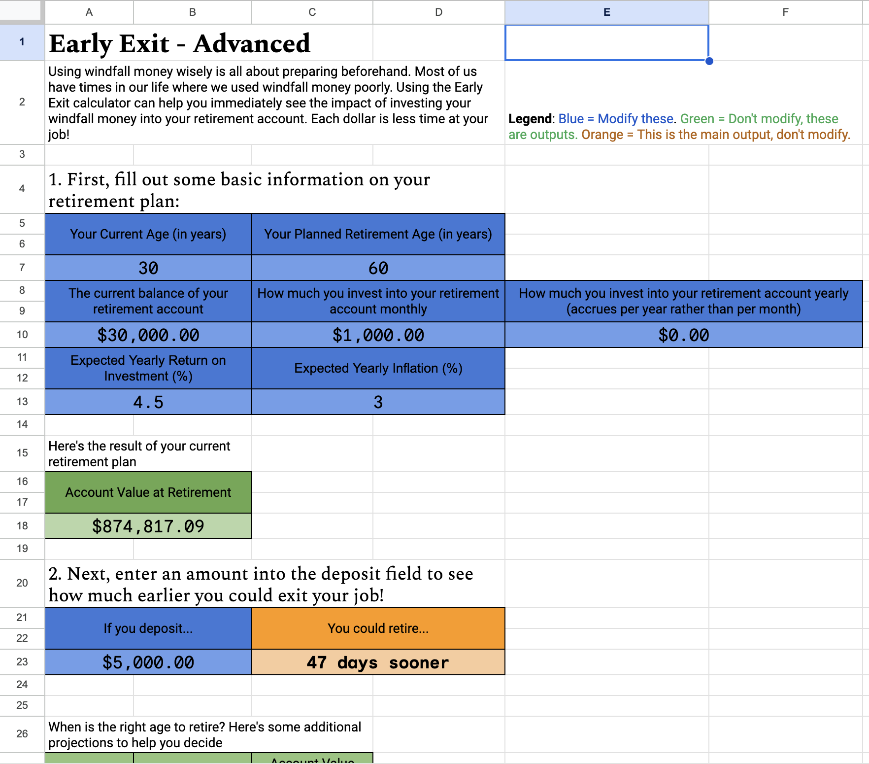Click the 4.5 yearly return cell
The width and height of the screenshot is (869, 764).
click(148, 402)
